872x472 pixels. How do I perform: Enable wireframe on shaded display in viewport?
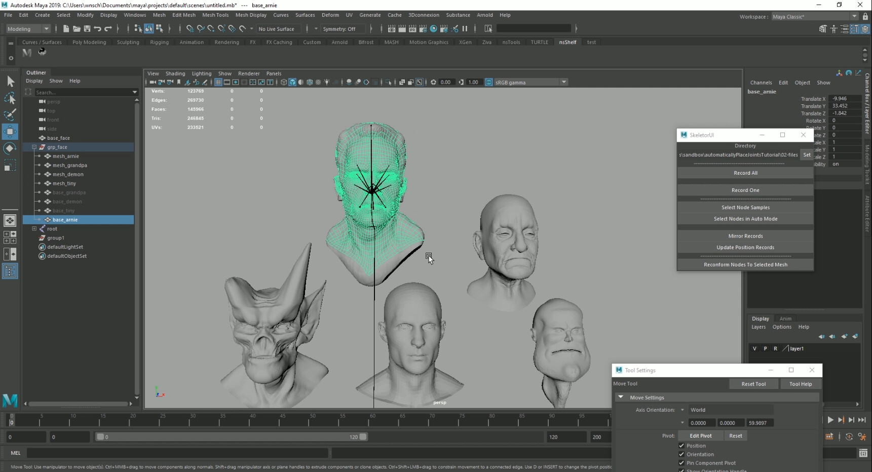click(301, 82)
